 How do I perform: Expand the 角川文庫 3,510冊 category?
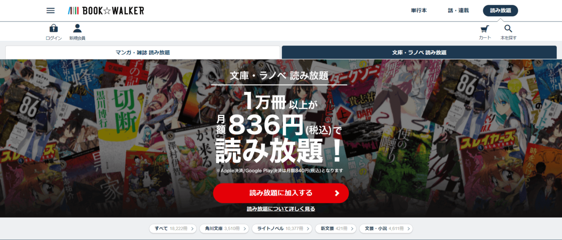[x=224, y=229]
